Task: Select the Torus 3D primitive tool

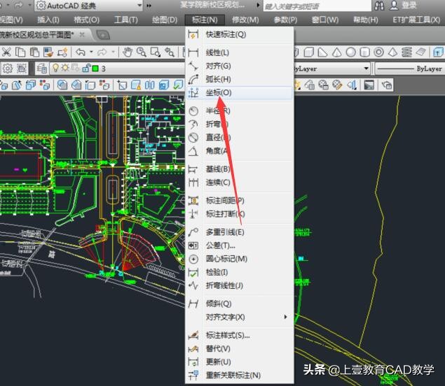Action: [378, 52]
